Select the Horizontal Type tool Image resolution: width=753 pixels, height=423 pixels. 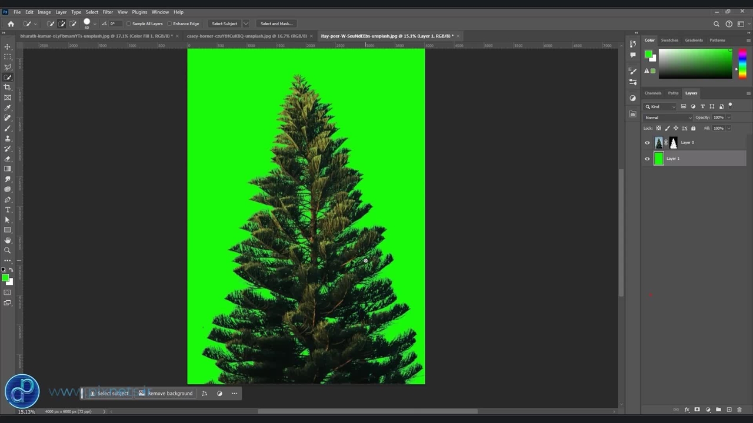[x=8, y=210]
